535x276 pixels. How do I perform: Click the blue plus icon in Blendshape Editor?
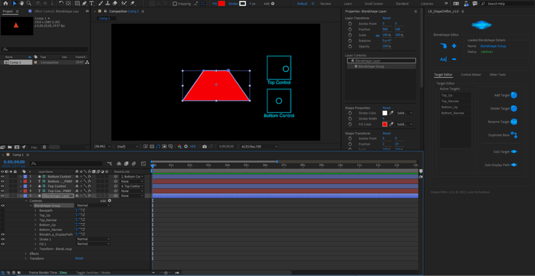[454, 46]
